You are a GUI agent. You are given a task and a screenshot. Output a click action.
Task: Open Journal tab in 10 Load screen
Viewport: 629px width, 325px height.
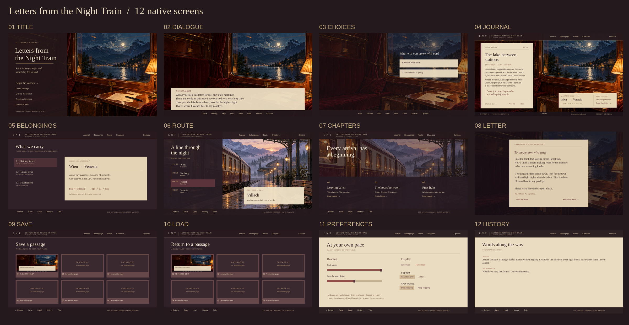242,234
